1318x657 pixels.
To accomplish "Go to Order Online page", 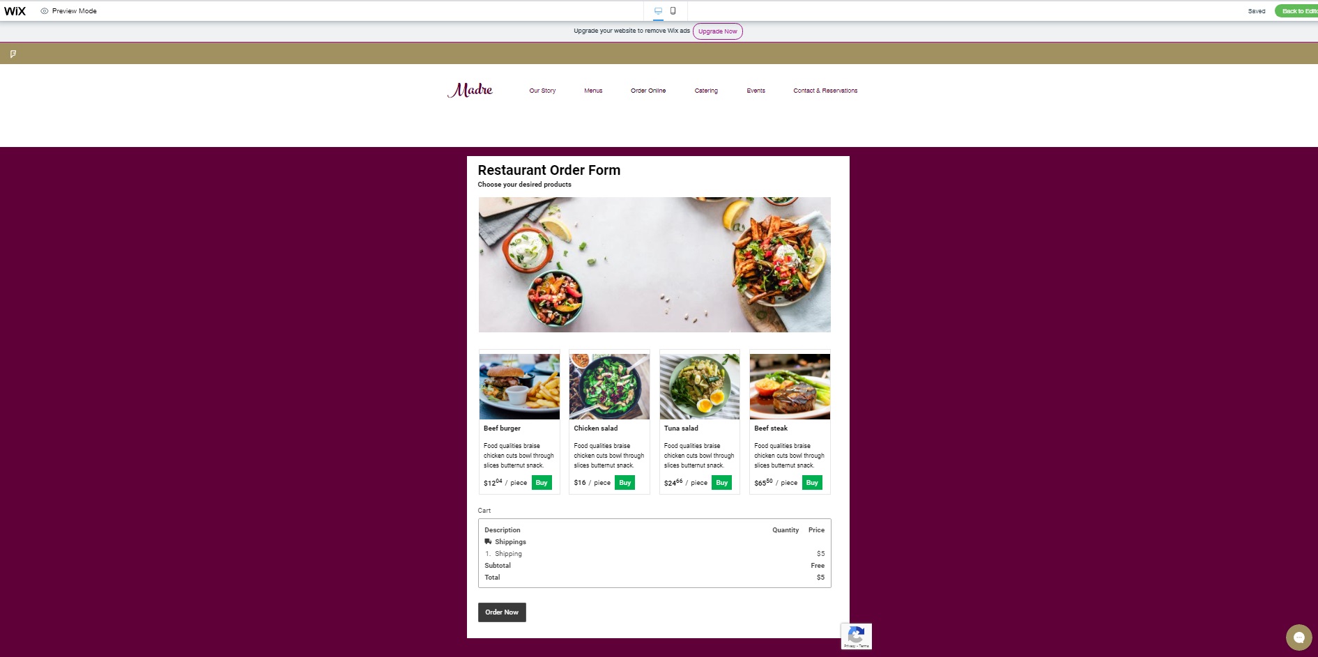I will click(648, 91).
